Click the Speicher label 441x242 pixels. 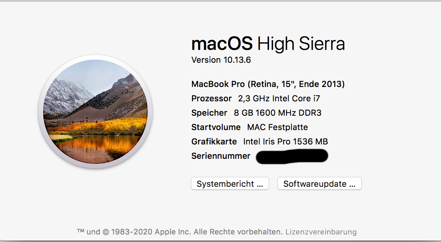[209, 113]
